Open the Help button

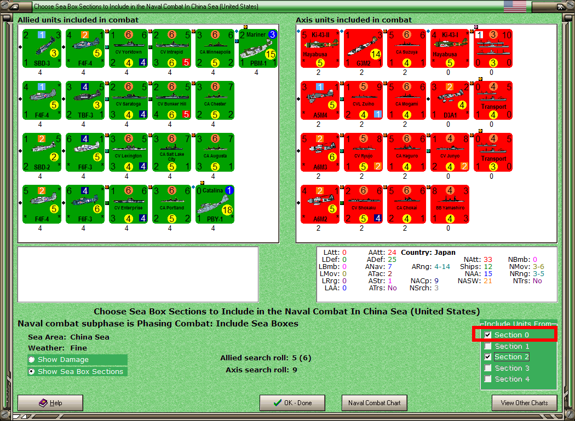click(x=50, y=403)
